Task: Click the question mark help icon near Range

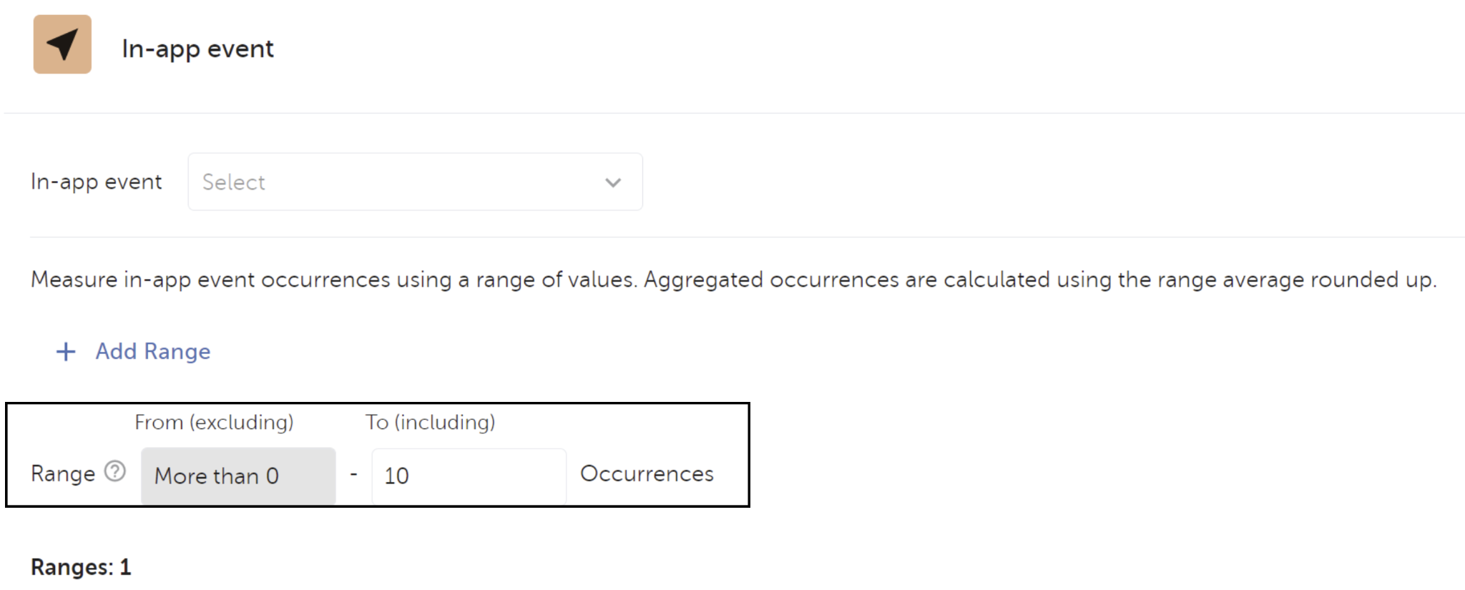Action: pyautogui.click(x=115, y=471)
